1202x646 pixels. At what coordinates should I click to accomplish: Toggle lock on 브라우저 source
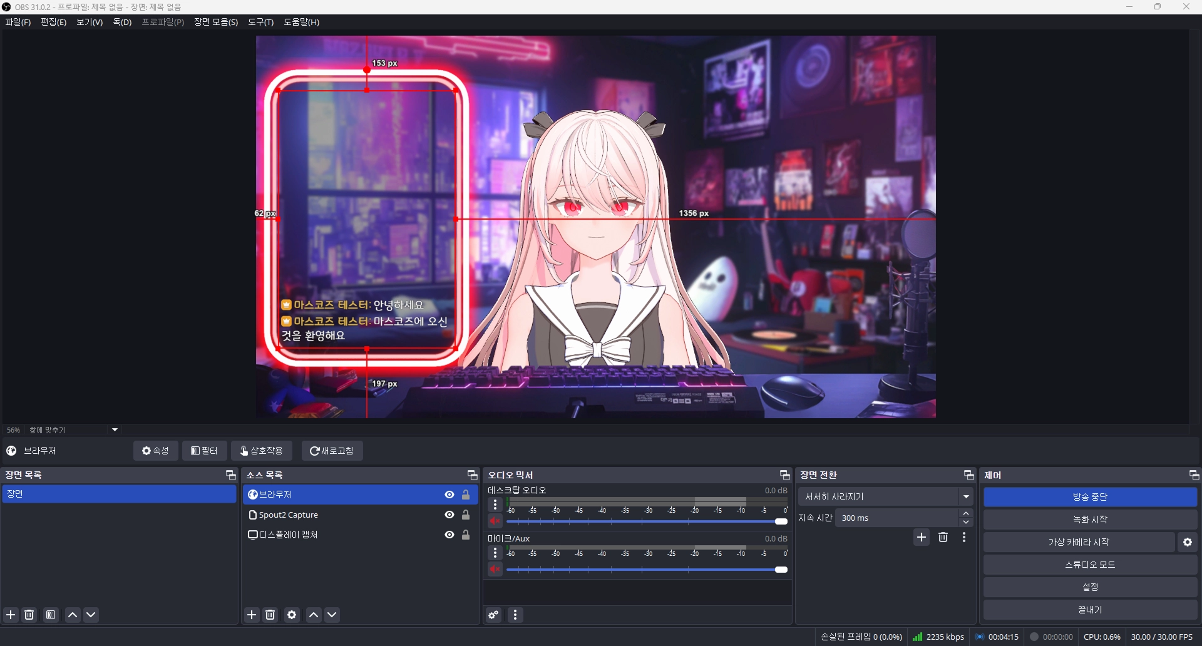point(466,495)
